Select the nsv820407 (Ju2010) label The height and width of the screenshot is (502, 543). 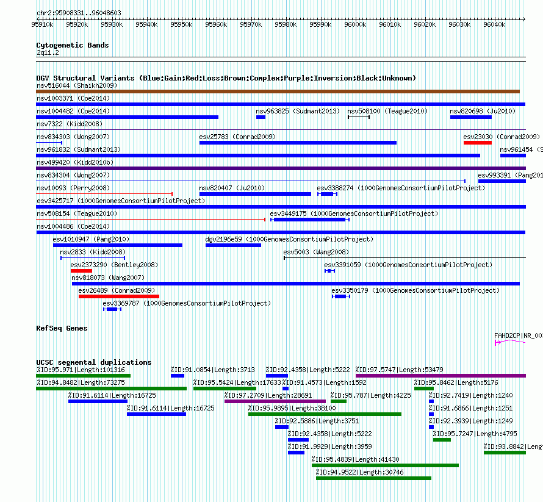point(232,188)
